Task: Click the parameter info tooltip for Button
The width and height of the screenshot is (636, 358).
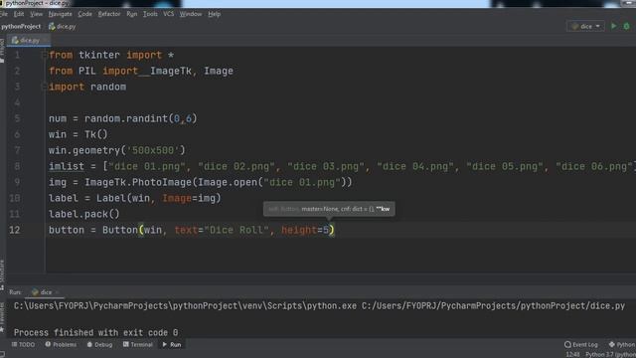Action: [x=329, y=209]
